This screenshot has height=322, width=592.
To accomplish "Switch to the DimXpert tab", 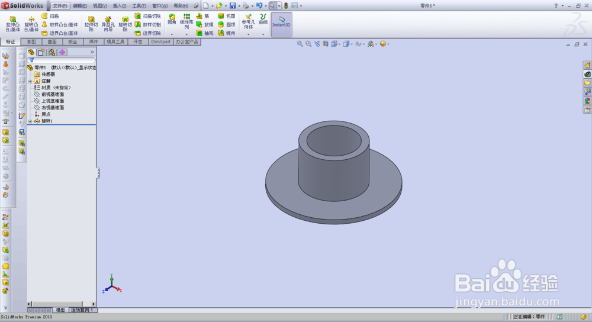I will (161, 41).
